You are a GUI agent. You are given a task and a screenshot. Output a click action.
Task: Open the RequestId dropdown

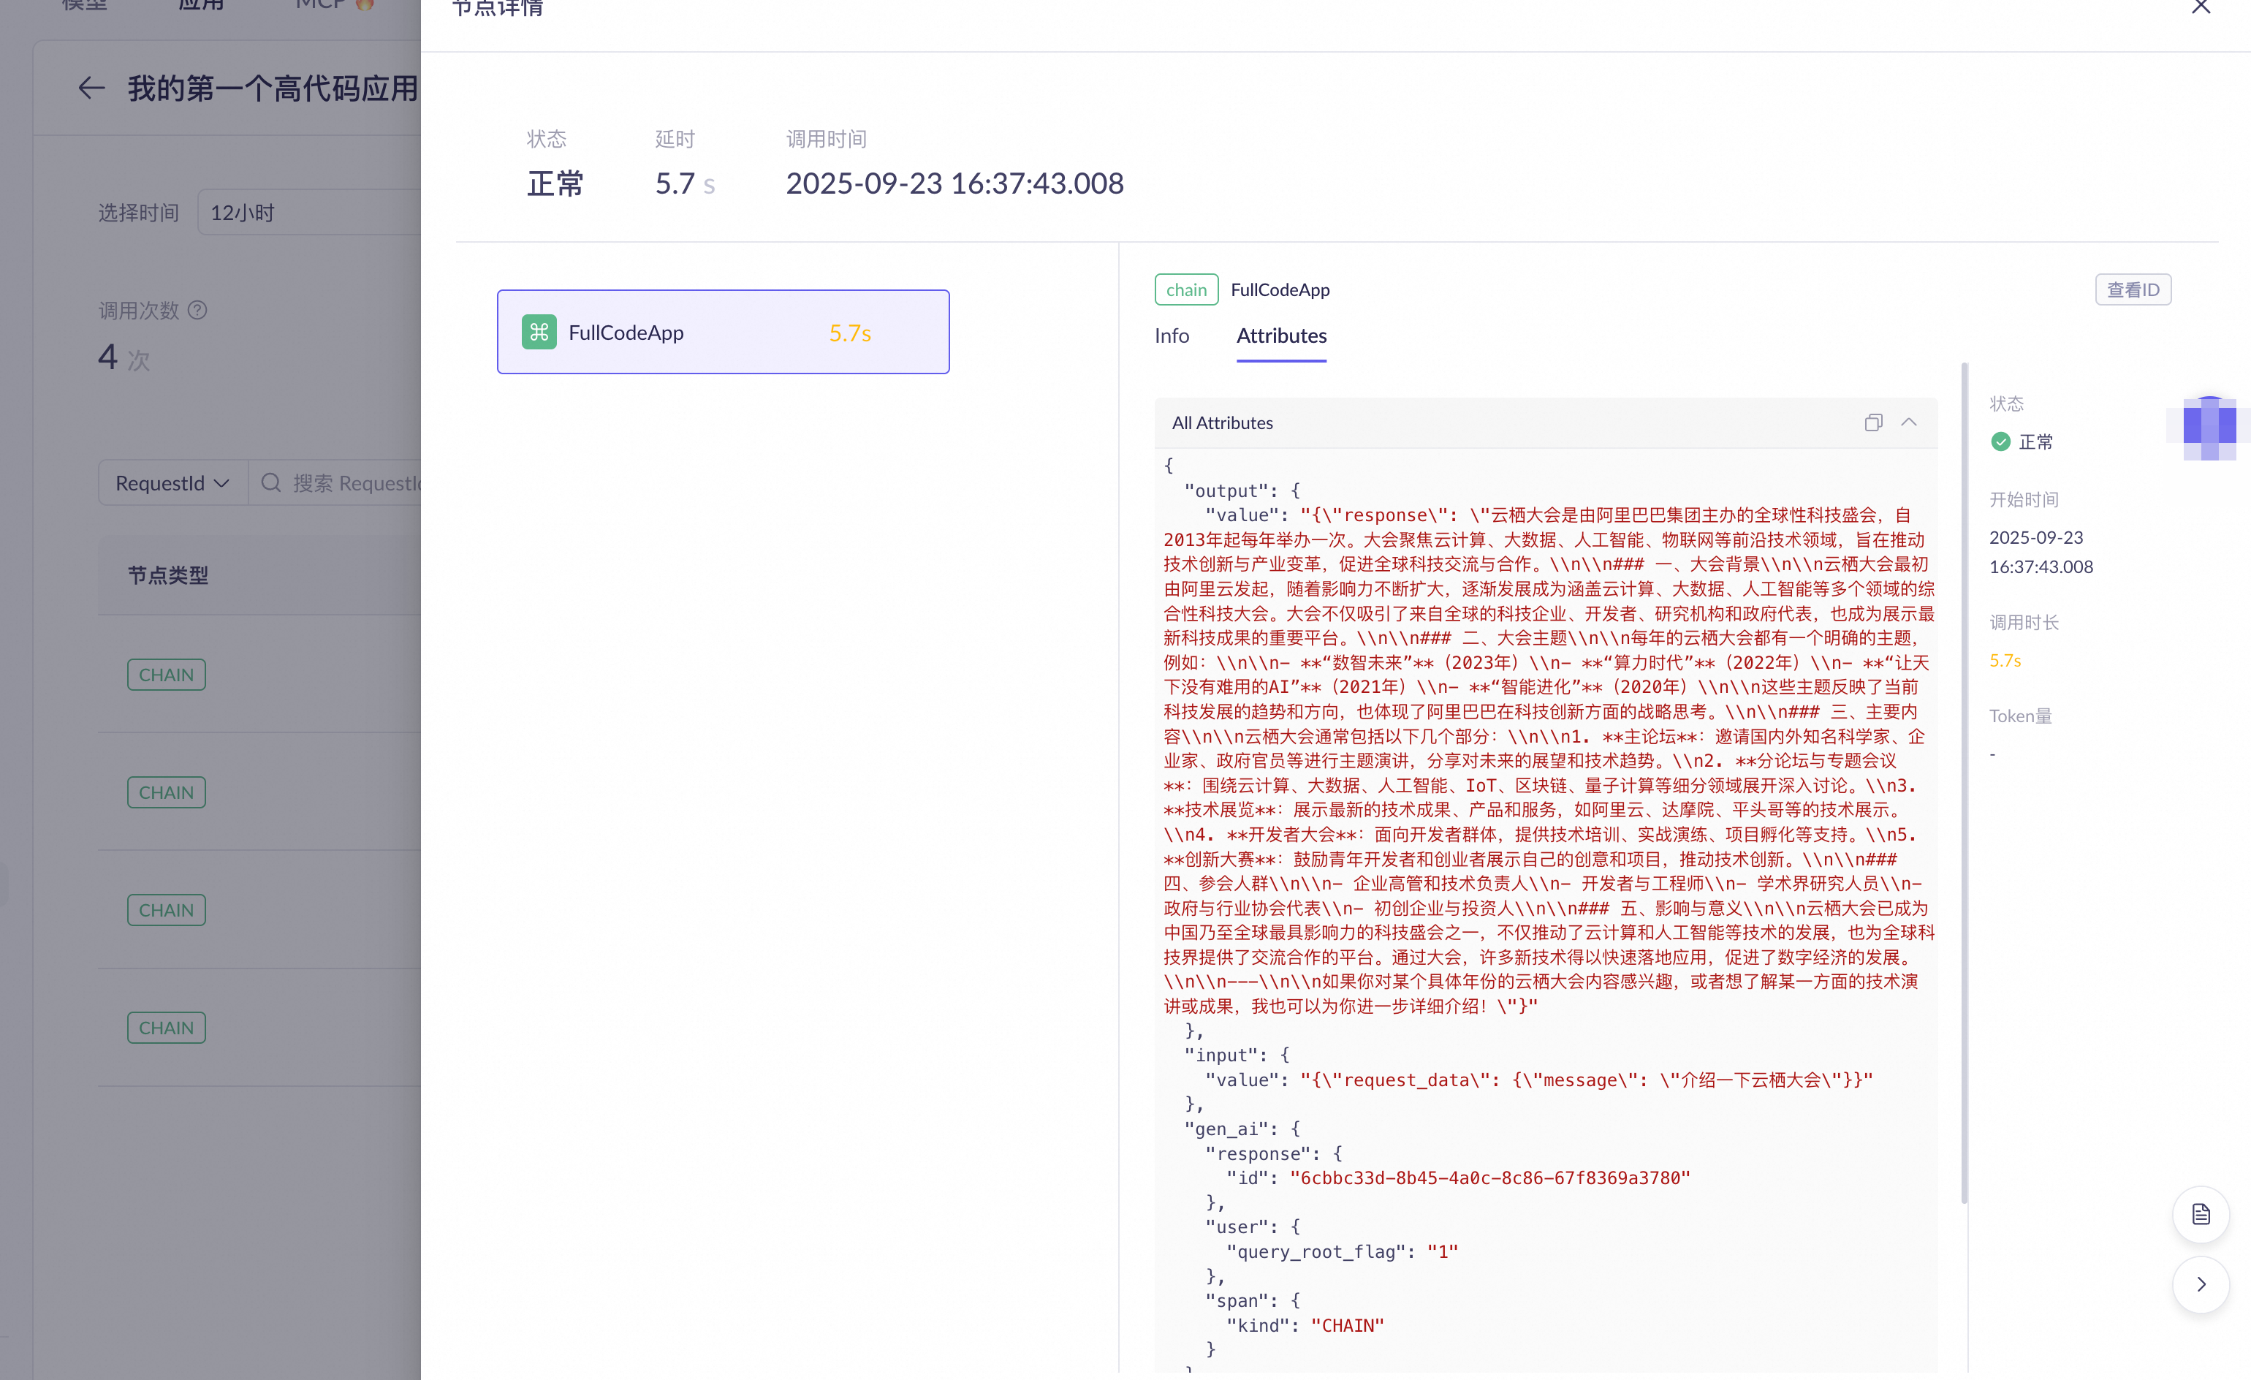(x=172, y=482)
